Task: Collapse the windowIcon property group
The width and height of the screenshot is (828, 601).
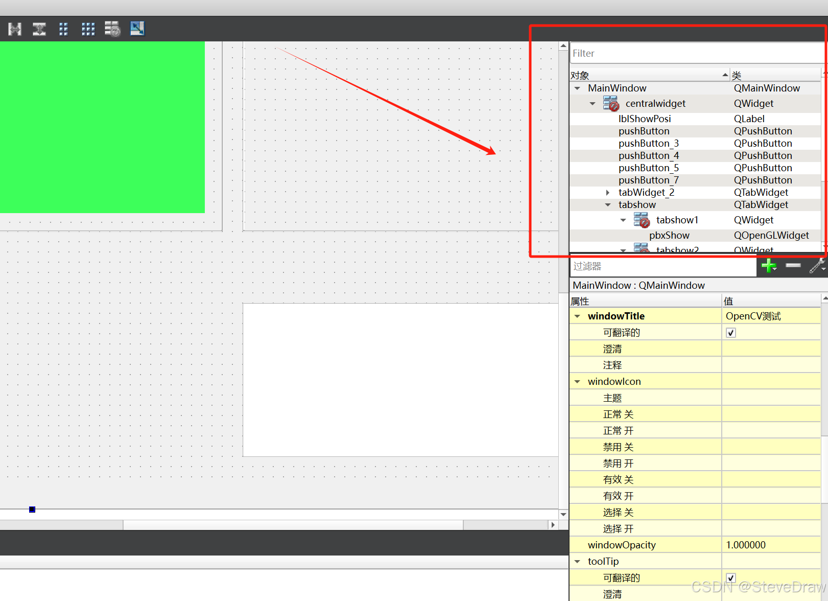Action: (577, 382)
